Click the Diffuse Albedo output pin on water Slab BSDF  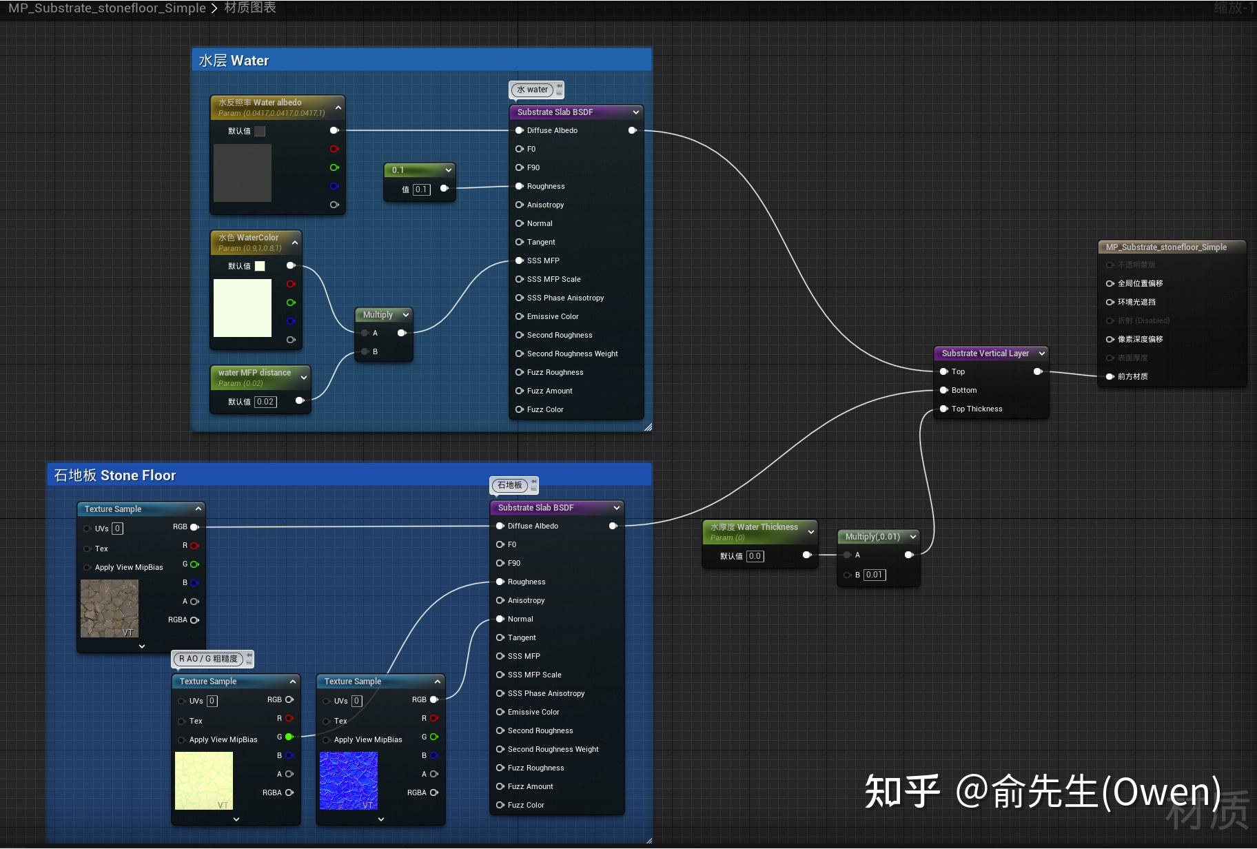633,130
